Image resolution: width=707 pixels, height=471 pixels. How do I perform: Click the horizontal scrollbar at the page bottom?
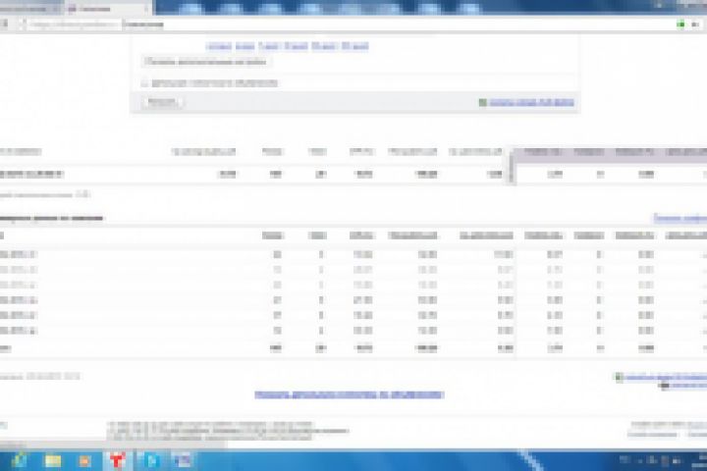pos(113,445)
